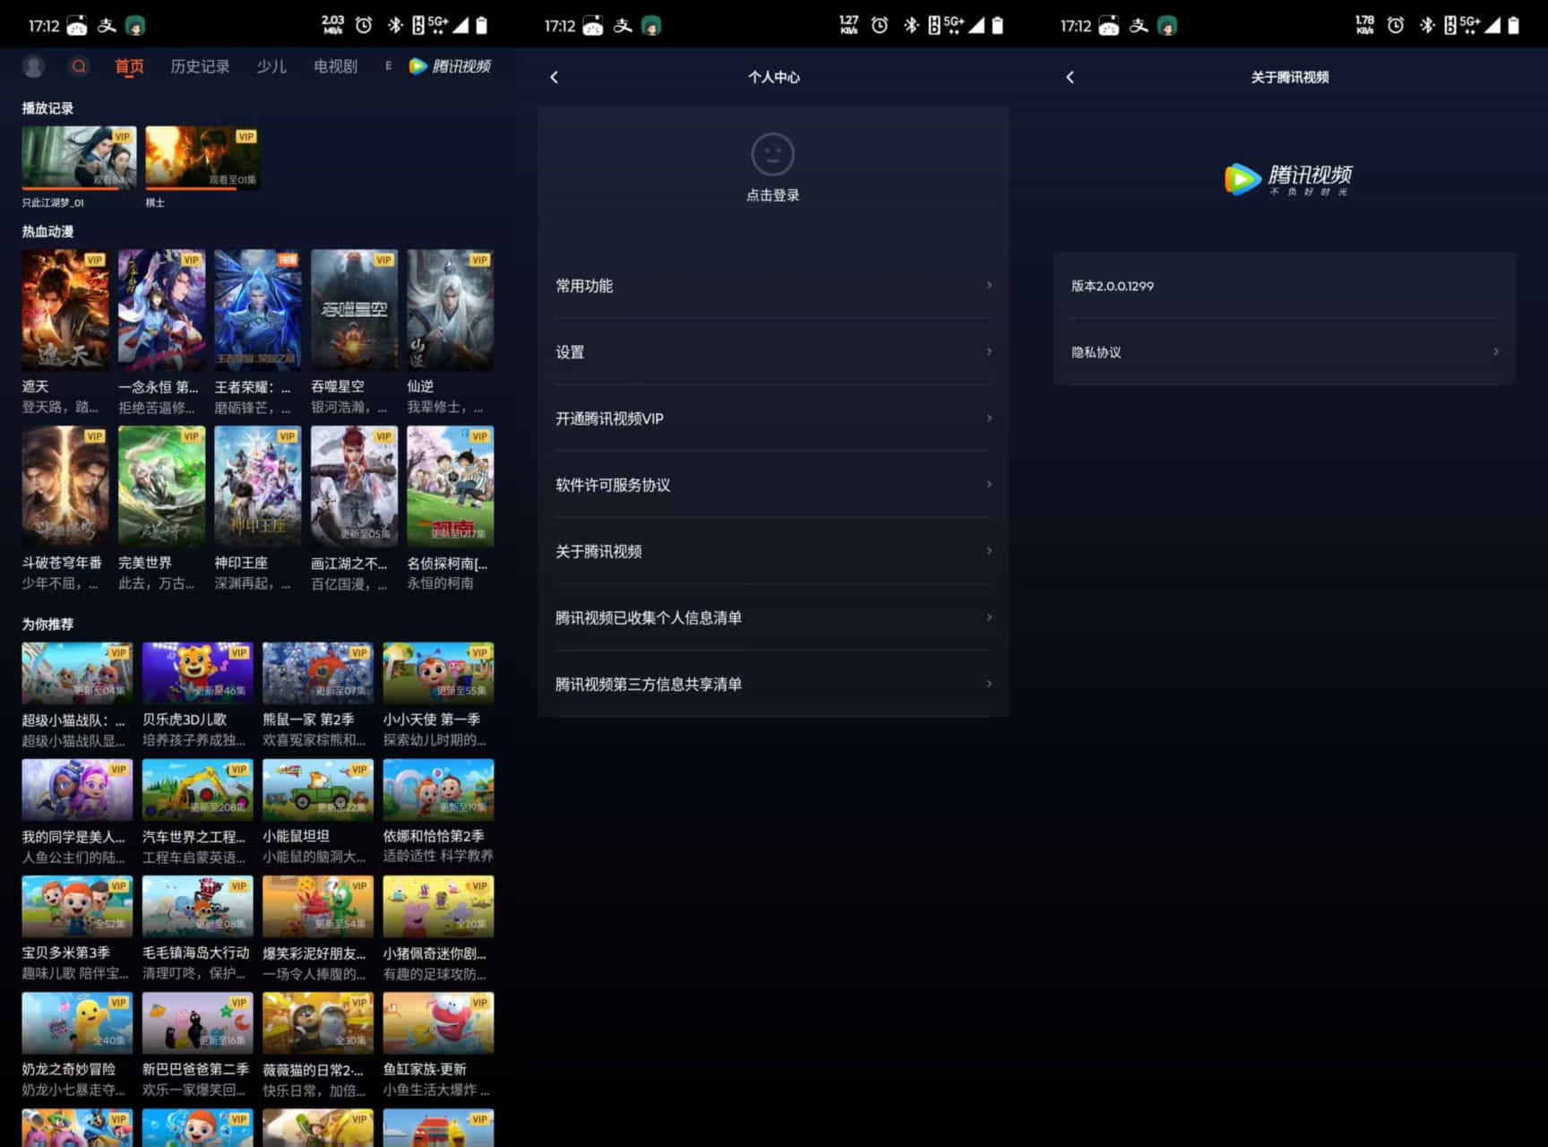This screenshot has width=1548, height=1147.
Task: Open the 吞噬星空 anime poster
Action: click(x=354, y=310)
